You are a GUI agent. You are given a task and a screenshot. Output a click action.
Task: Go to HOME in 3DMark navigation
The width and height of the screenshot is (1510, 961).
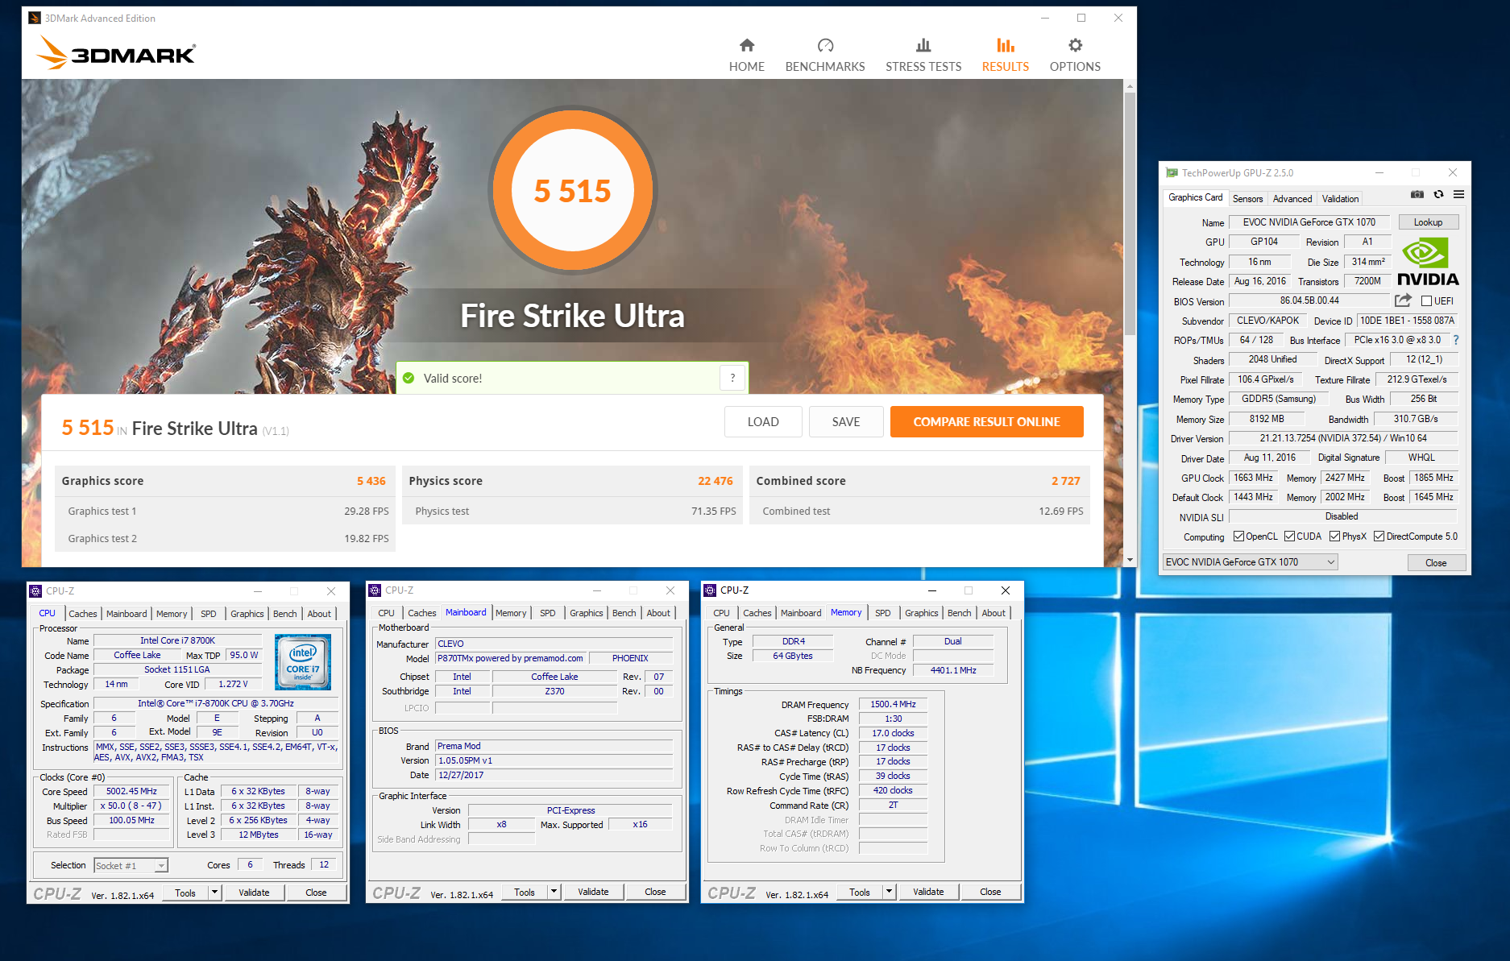click(746, 55)
